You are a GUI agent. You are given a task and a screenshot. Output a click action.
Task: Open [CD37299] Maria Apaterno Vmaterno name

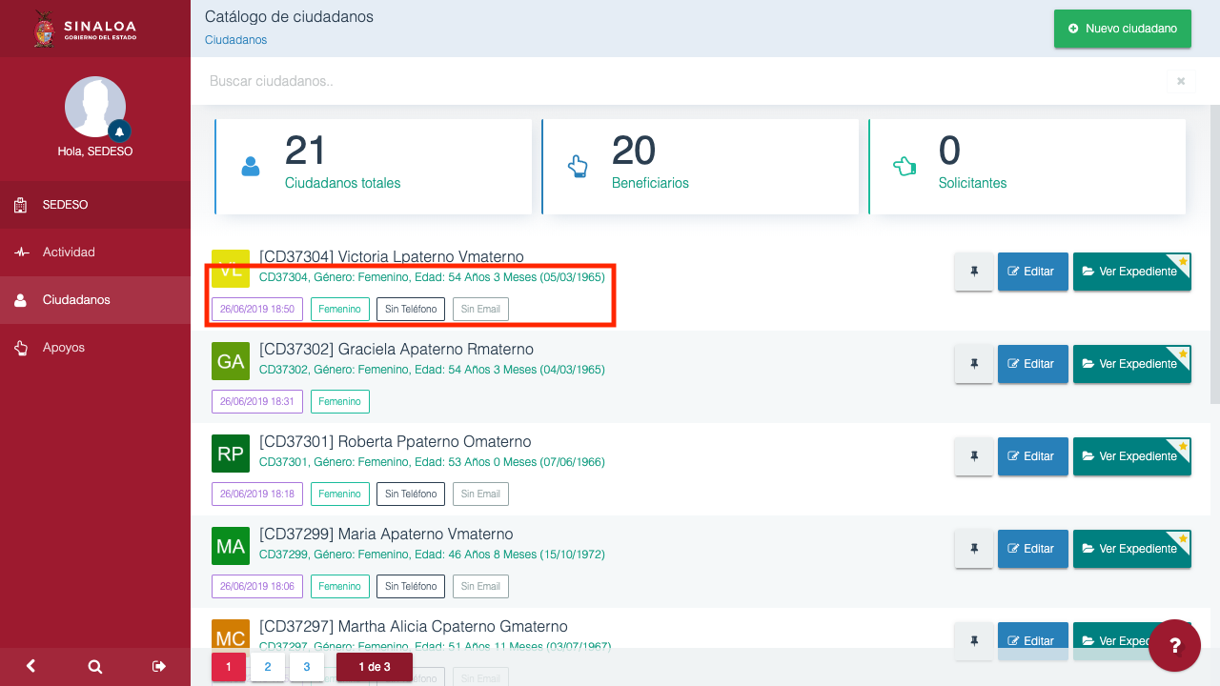(386, 535)
